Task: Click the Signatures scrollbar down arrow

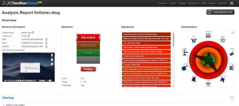Action: 173,86
